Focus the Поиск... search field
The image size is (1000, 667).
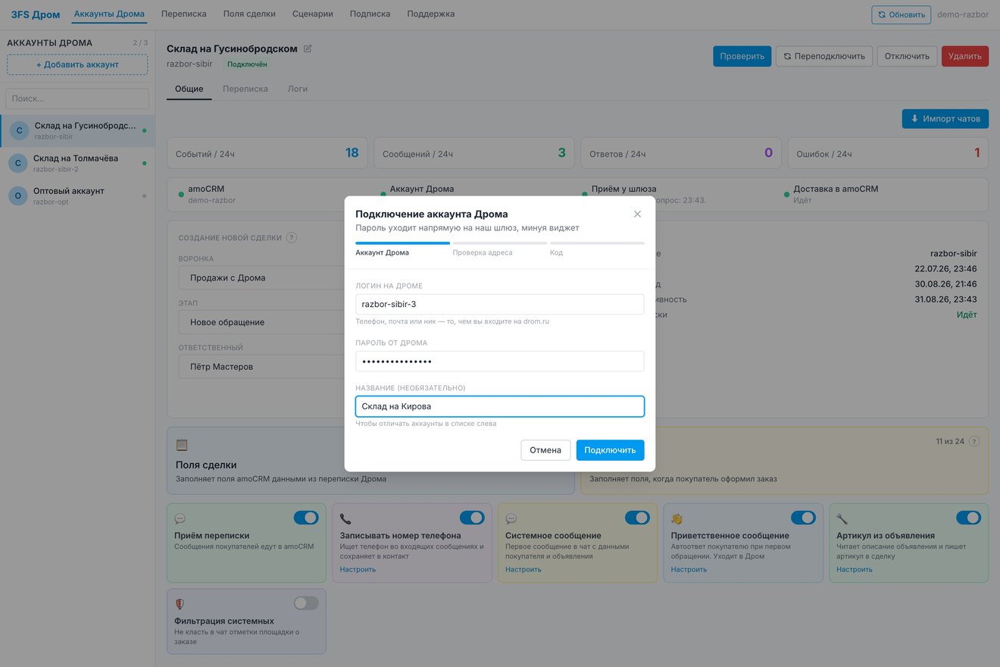77,99
